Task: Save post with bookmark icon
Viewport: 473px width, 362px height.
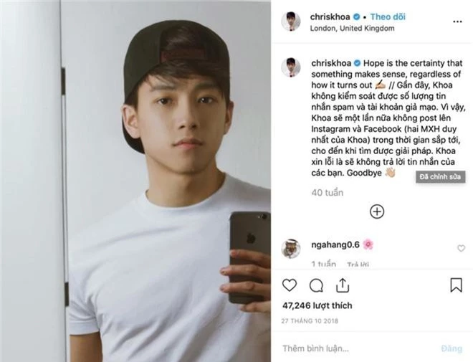Action: [x=456, y=285]
